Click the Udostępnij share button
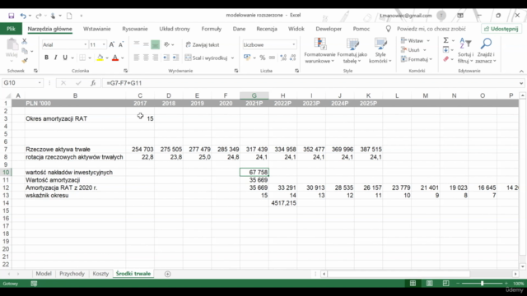The height and width of the screenshot is (296, 527). 501,29
